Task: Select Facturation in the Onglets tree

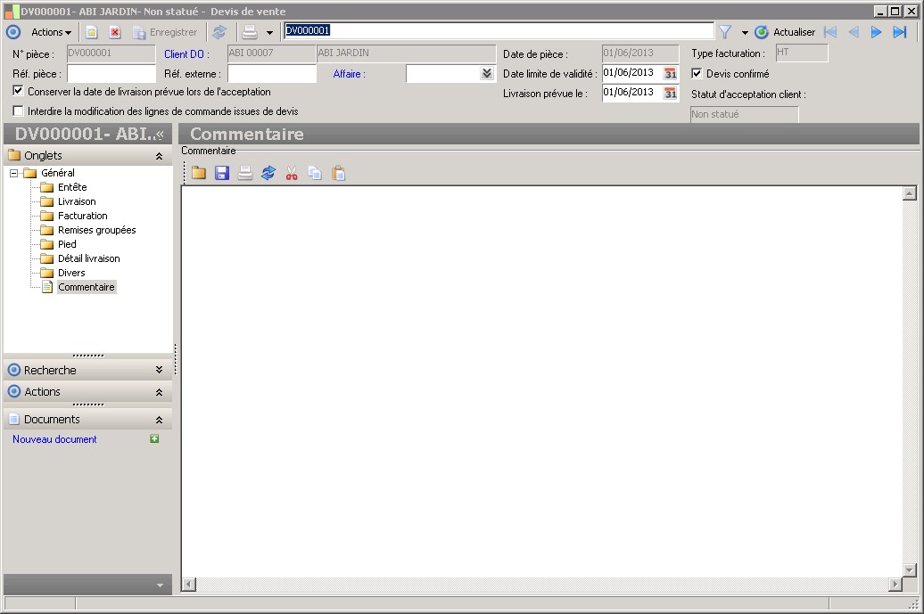Action: point(82,216)
